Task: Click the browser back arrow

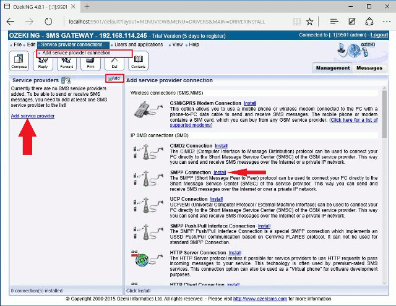Action: point(11,22)
